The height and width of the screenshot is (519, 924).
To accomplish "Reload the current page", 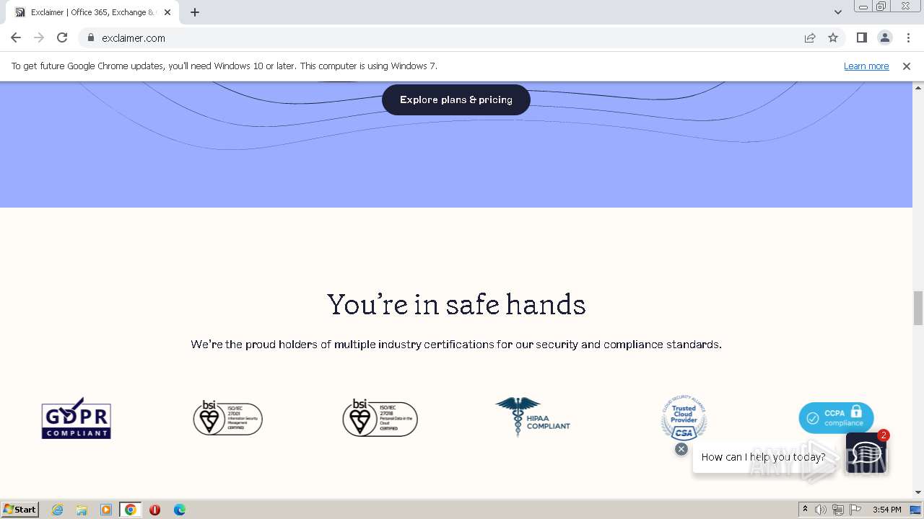I will pos(62,37).
